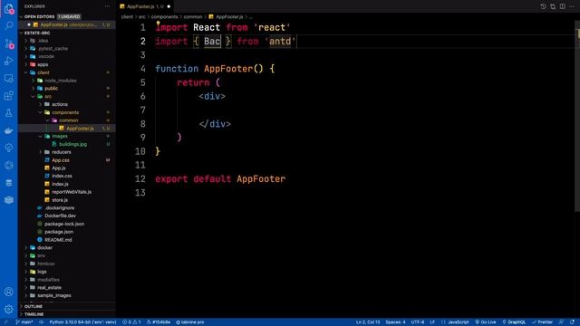Open editor More Actions ellipsis
580x326 pixels.
[x=572, y=6]
